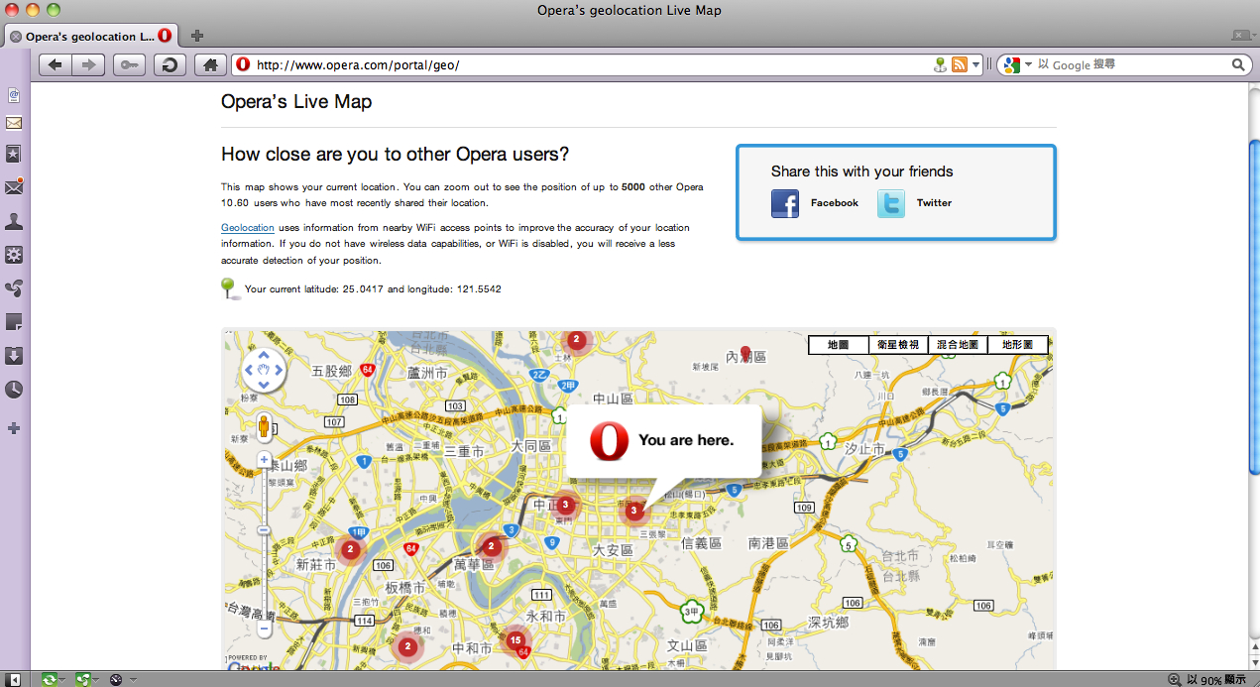Viewport: 1260px width, 687px height.
Task: Open the Bookmarks panel star icon
Action: pos(14,155)
